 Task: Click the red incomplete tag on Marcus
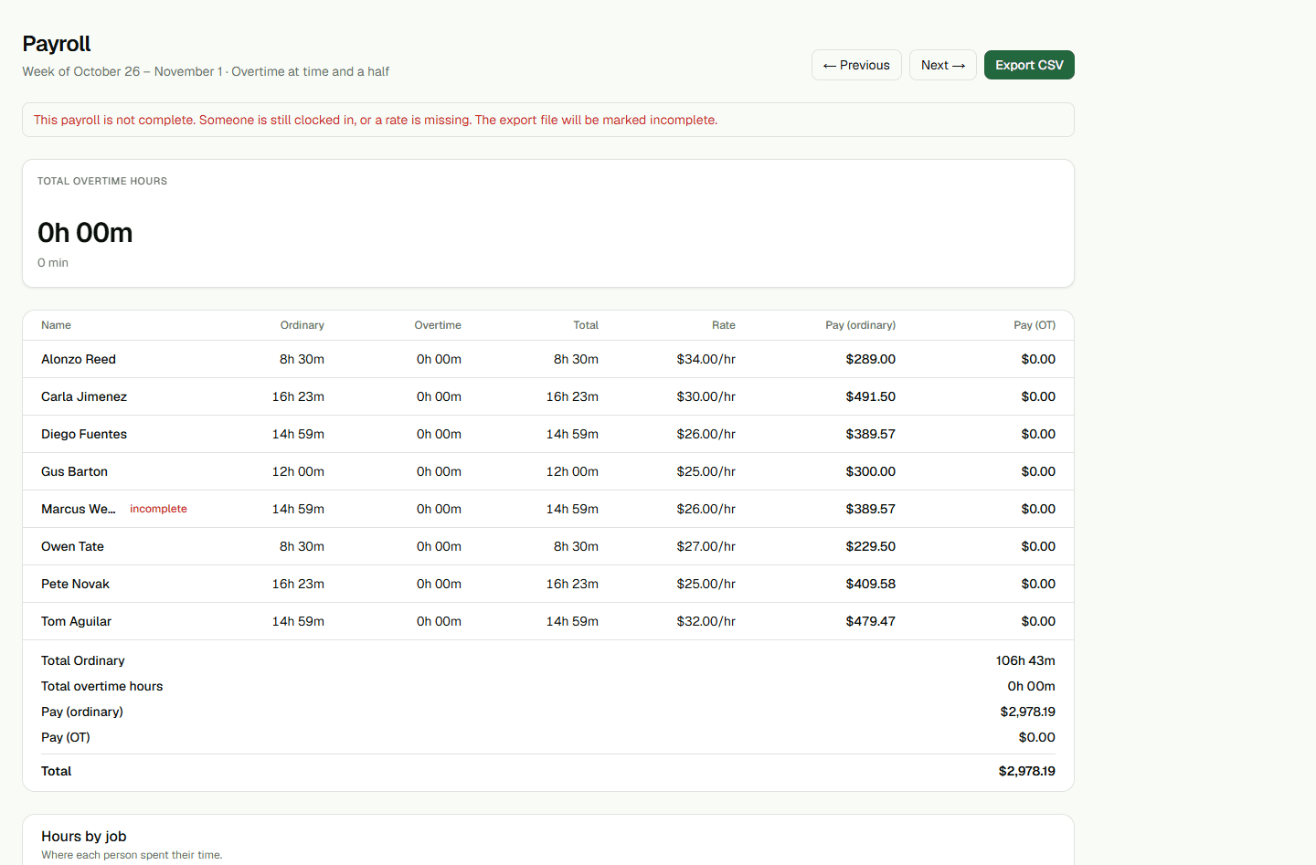click(x=158, y=509)
